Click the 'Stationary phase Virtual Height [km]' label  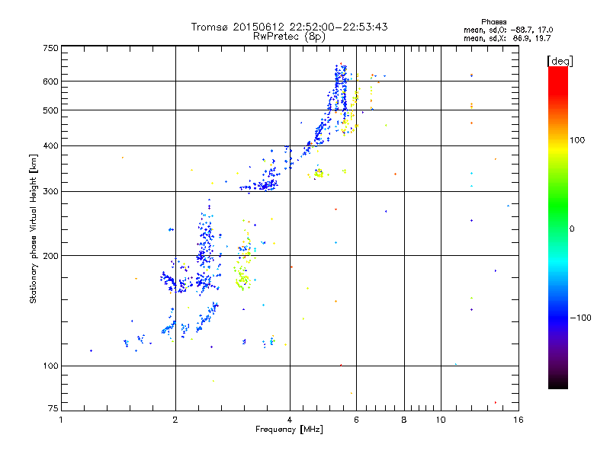(x=33, y=228)
